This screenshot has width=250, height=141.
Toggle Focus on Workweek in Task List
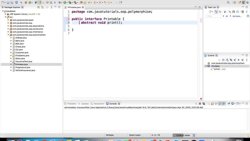pos(225,12)
